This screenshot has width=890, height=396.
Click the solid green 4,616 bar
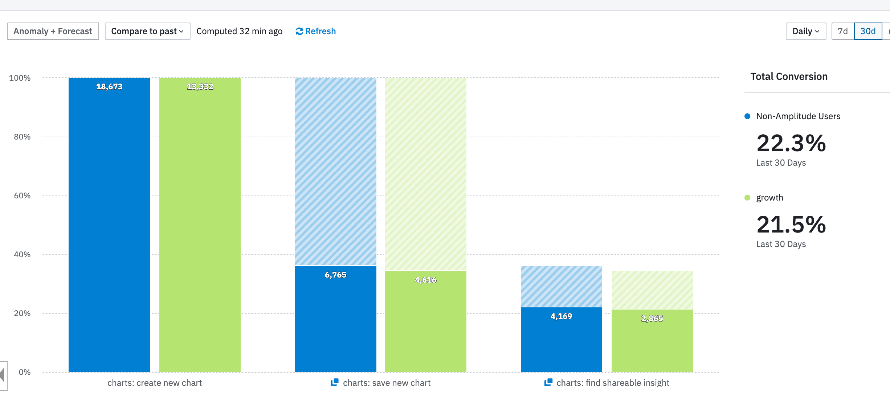pos(425,322)
